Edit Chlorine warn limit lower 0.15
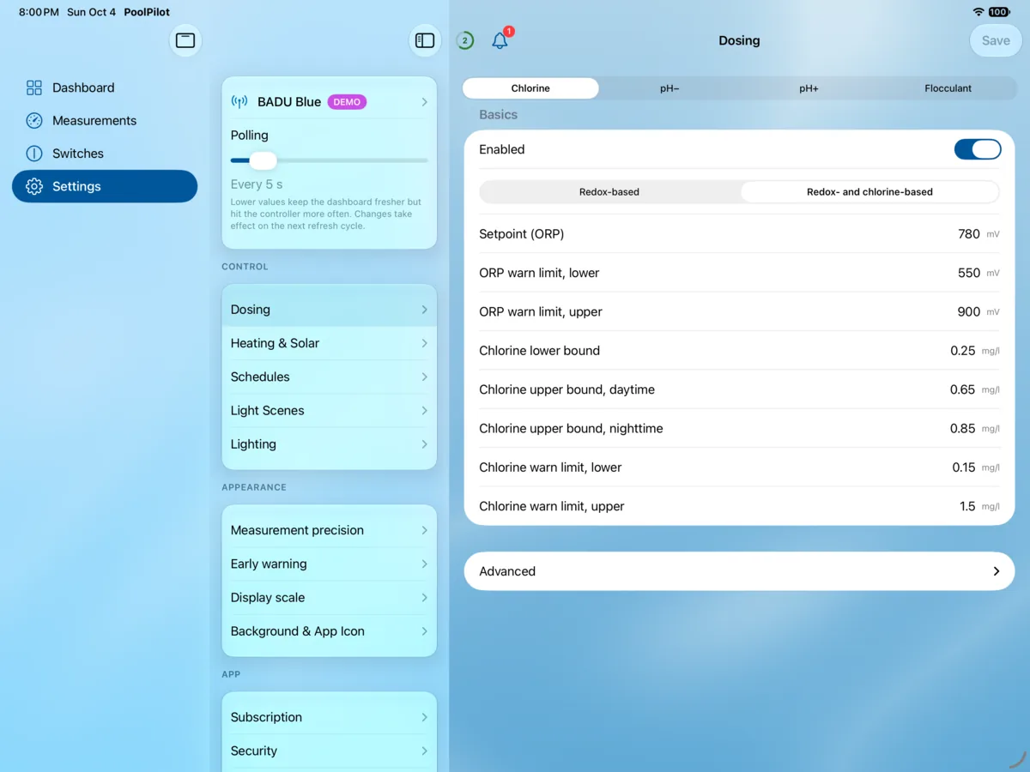The image size is (1030, 772). [x=964, y=467]
